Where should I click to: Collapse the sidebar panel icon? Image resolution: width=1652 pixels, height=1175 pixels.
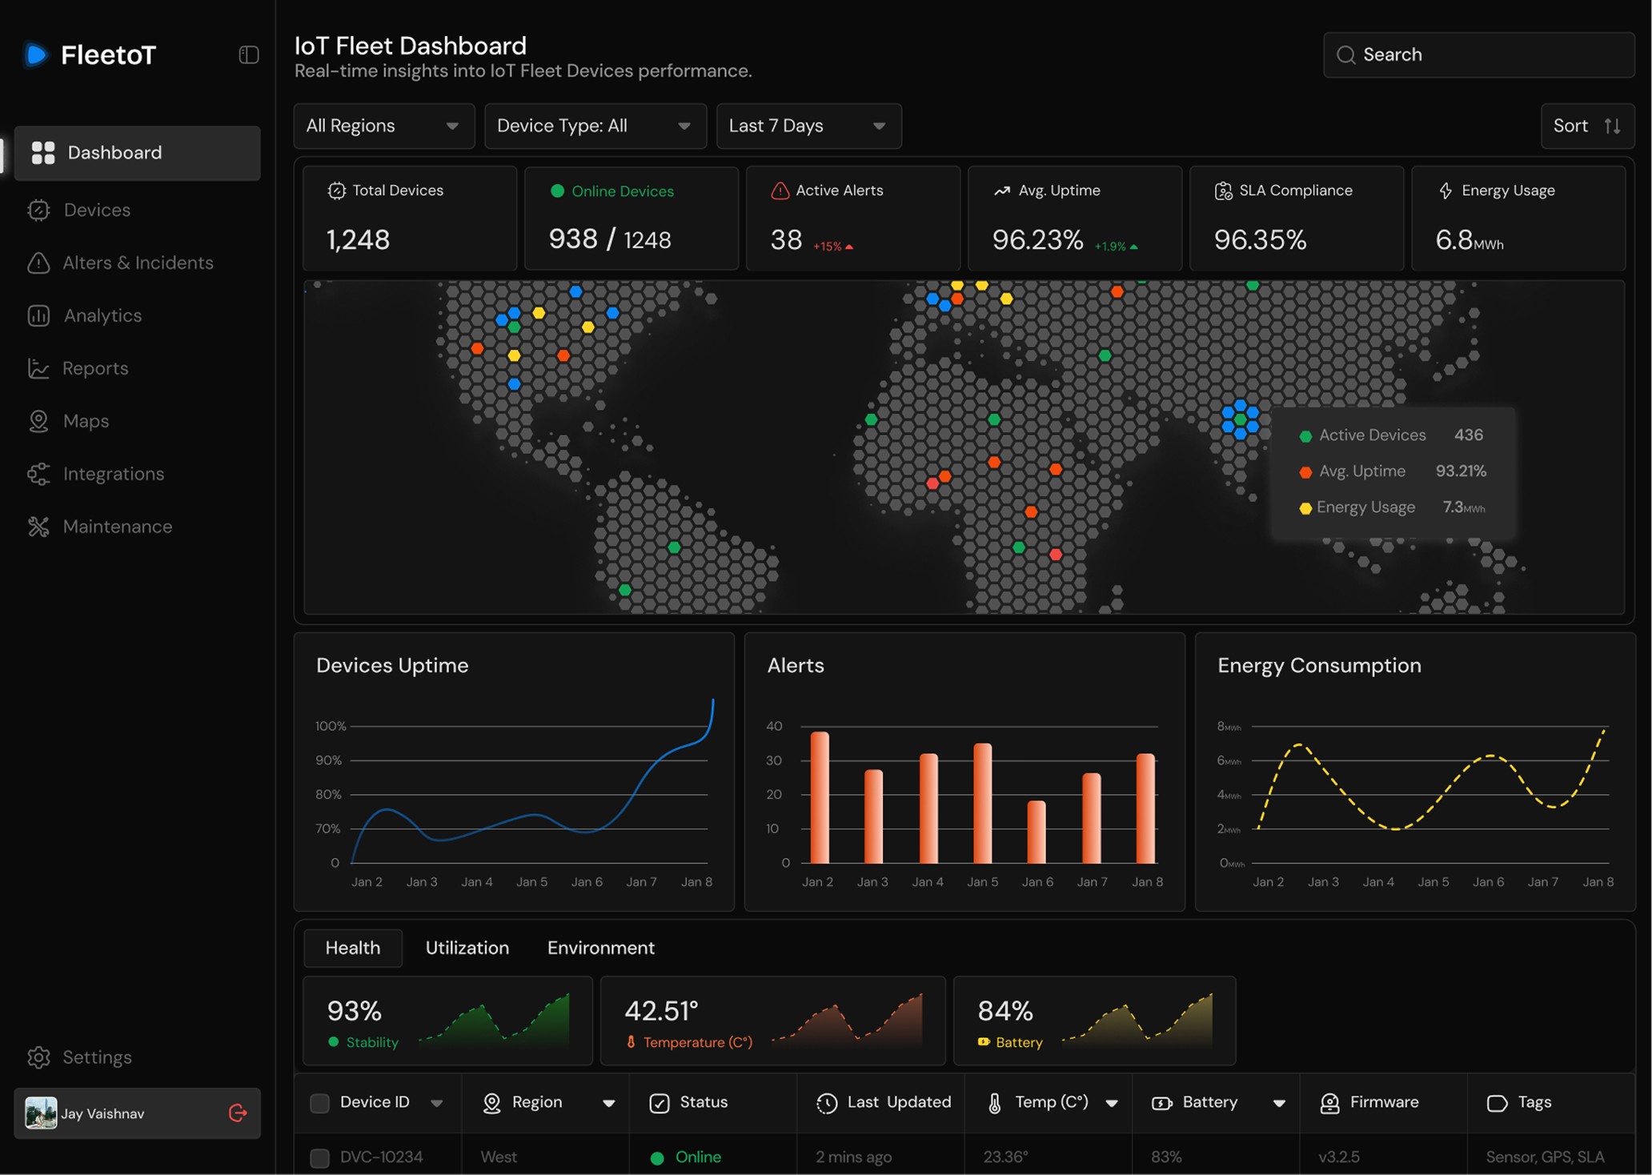249,54
